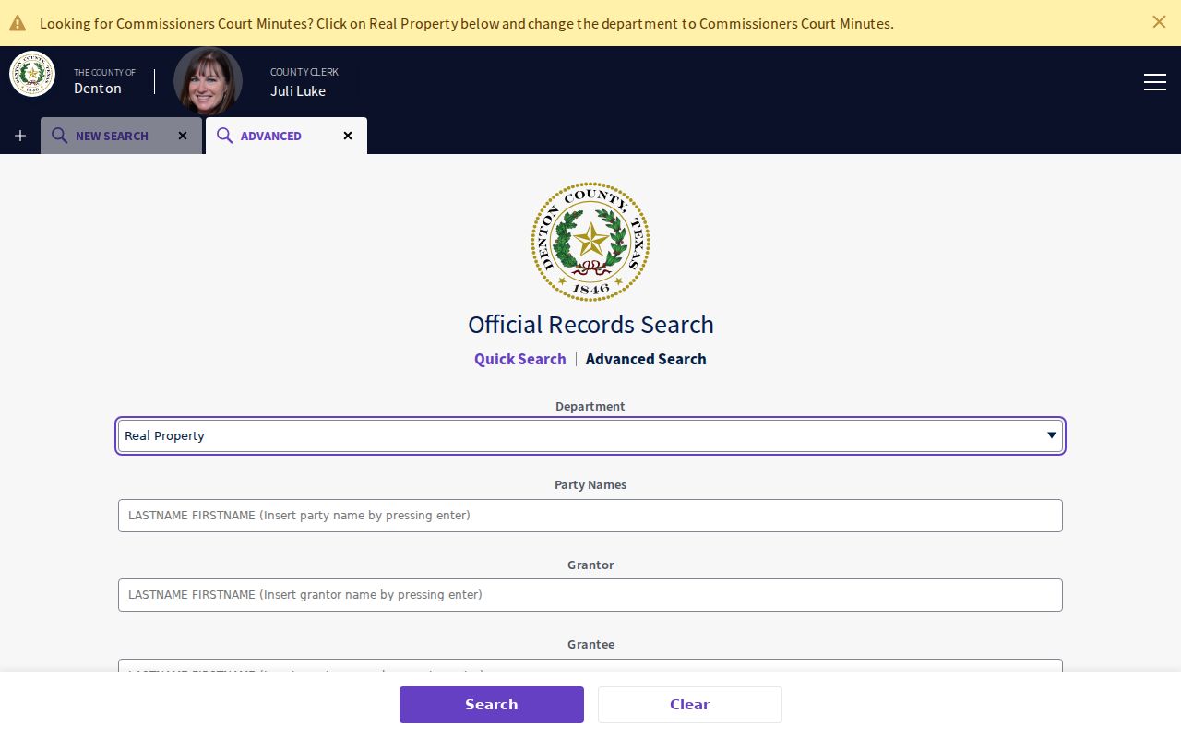Open the hamburger menu in header

(x=1155, y=82)
